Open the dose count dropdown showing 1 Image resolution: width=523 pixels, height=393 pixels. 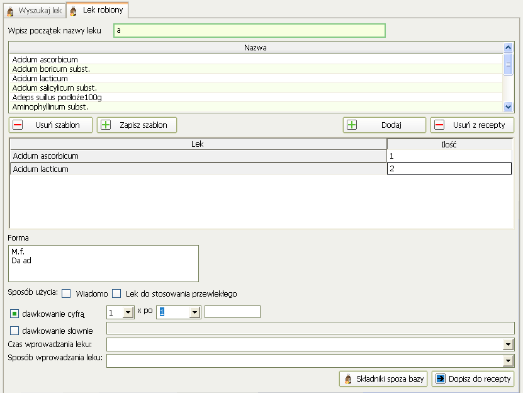128,312
